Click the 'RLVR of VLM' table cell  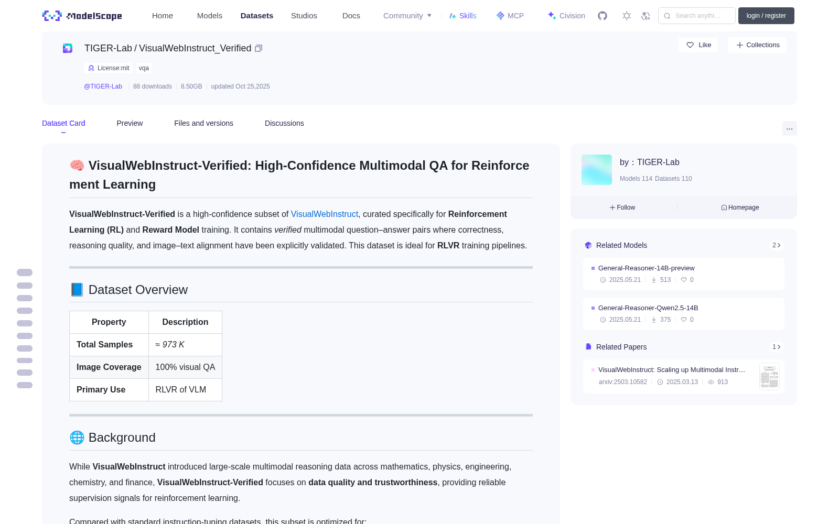[185, 390]
